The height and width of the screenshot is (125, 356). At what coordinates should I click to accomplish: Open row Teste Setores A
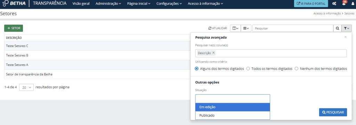tap(97, 65)
